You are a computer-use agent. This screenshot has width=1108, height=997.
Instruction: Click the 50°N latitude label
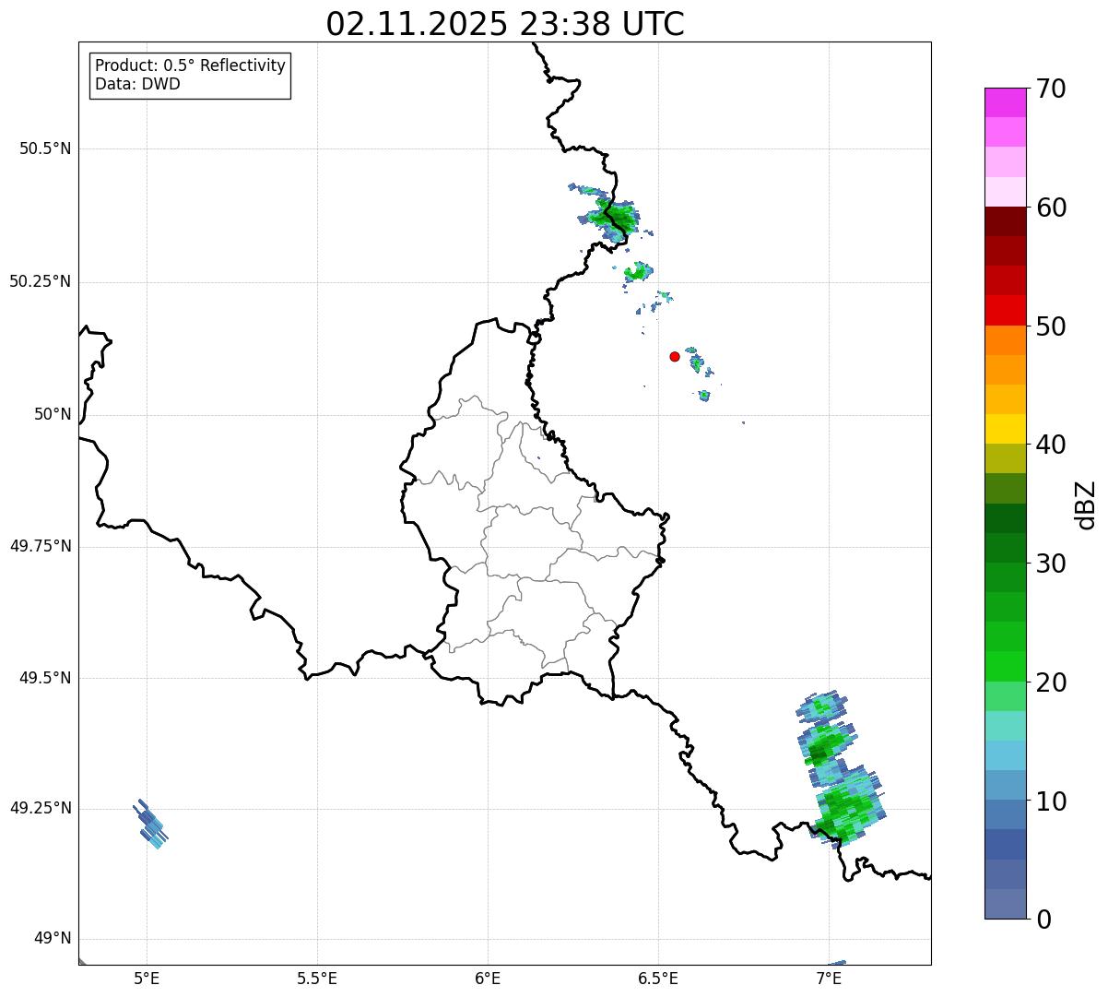(53, 414)
